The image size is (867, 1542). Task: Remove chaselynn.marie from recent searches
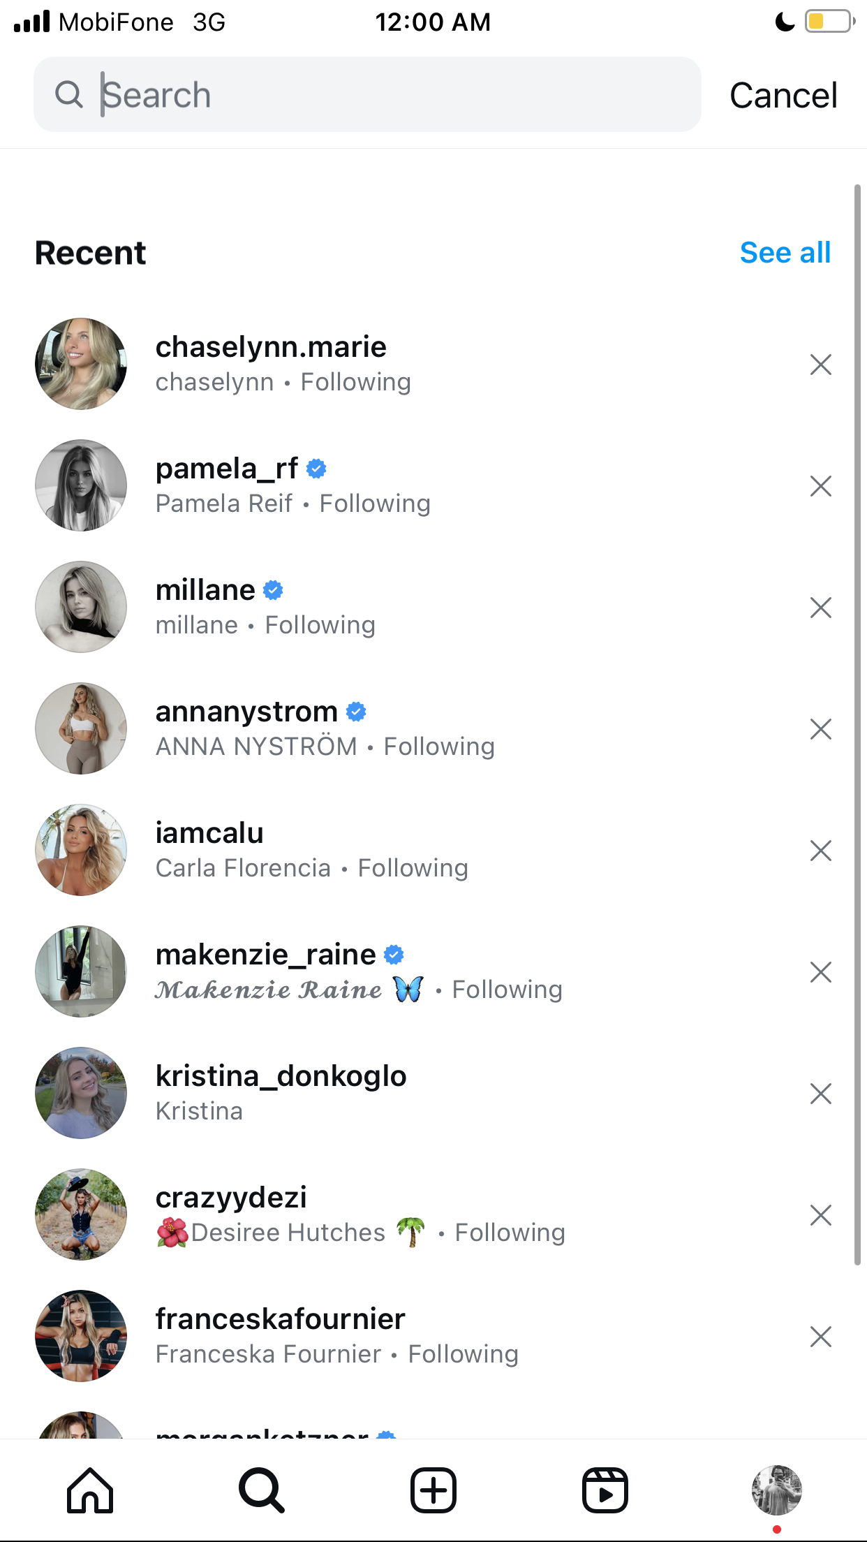click(x=821, y=365)
